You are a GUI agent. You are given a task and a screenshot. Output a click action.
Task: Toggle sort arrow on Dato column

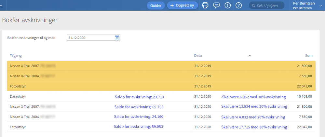point(250,56)
